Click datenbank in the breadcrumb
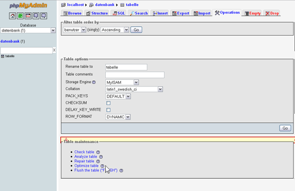This screenshot has height=191, width=295. click(105, 5)
